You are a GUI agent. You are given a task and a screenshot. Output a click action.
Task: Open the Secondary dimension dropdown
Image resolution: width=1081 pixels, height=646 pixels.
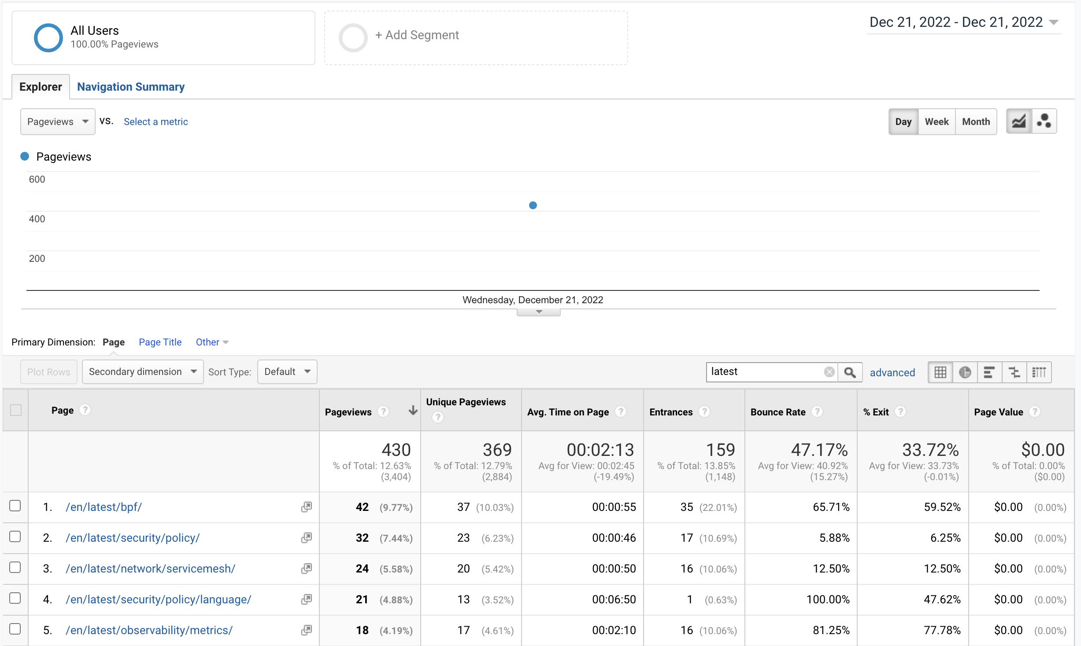tap(142, 371)
